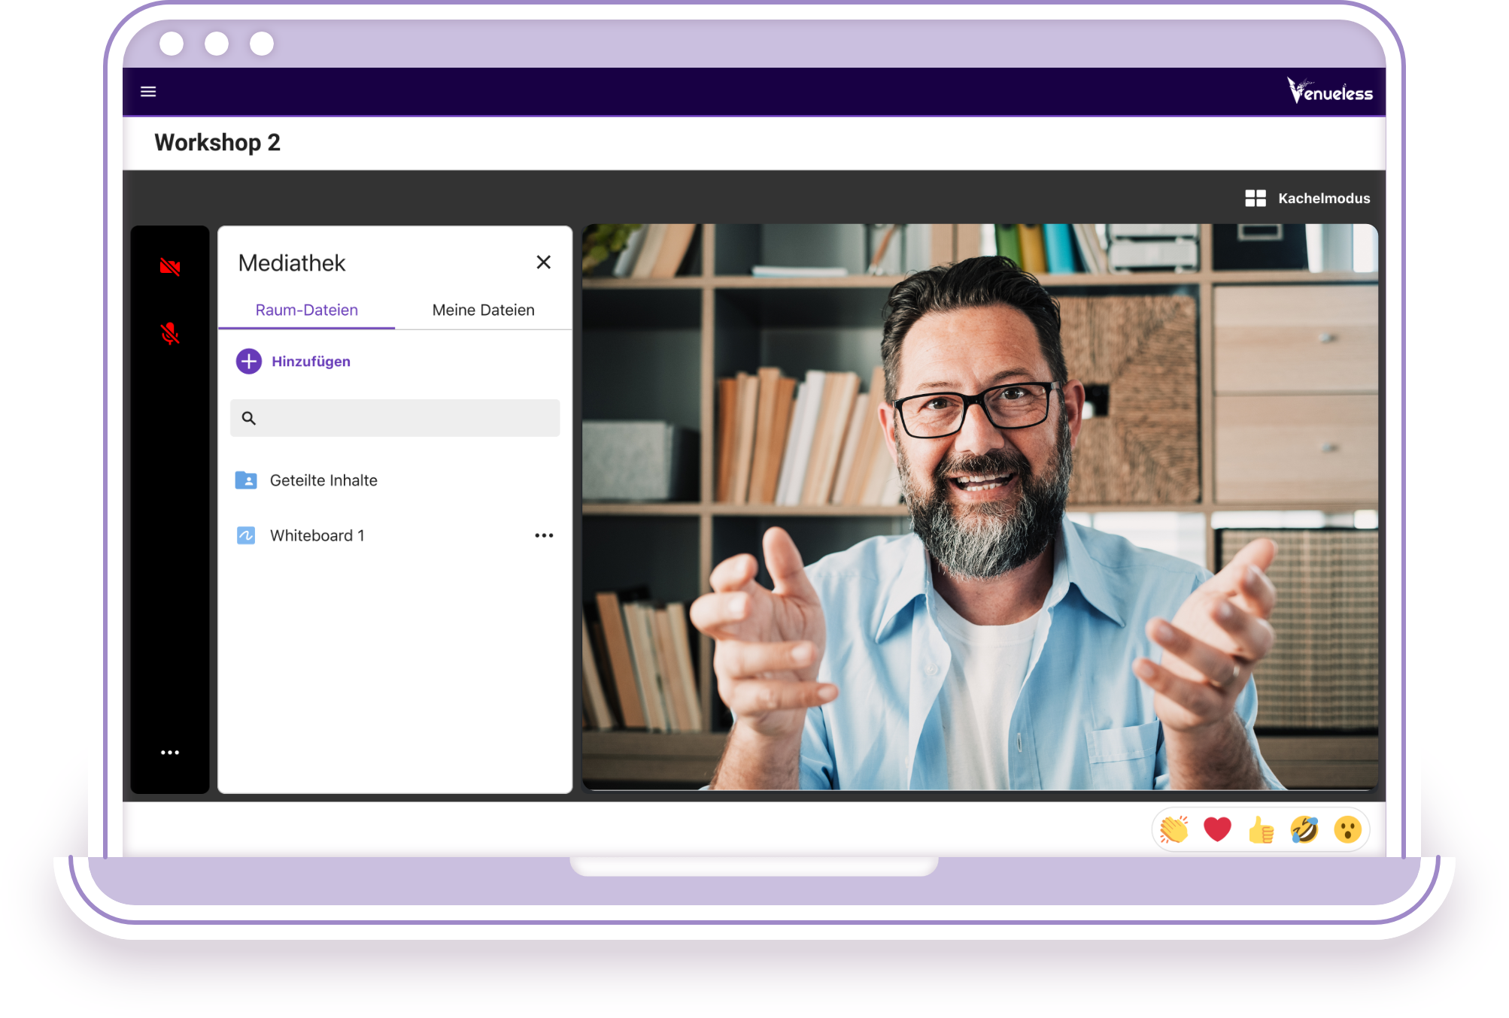Open the hamburger menu

coord(148,92)
